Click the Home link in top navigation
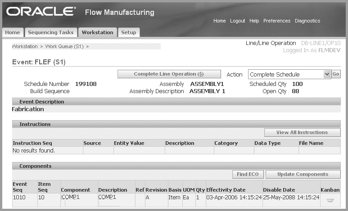 220,21
